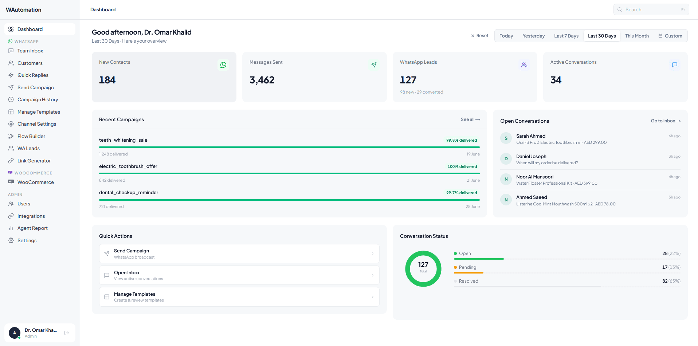Click the Send Campaign paper-plane icon in sidebar
698x346 pixels.
pyautogui.click(x=11, y=87)
